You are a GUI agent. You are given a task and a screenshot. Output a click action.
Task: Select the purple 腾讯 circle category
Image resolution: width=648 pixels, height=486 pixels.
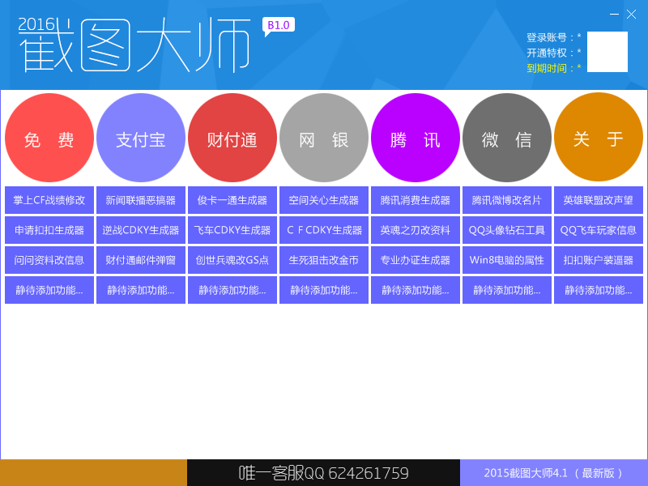tap(416, 138)
